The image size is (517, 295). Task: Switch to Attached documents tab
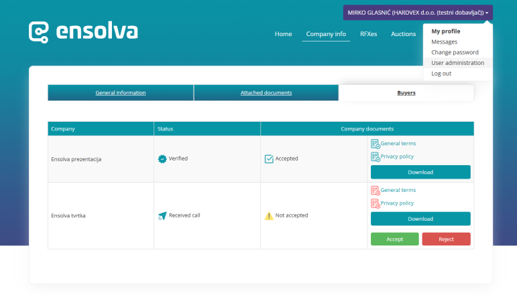266,93
